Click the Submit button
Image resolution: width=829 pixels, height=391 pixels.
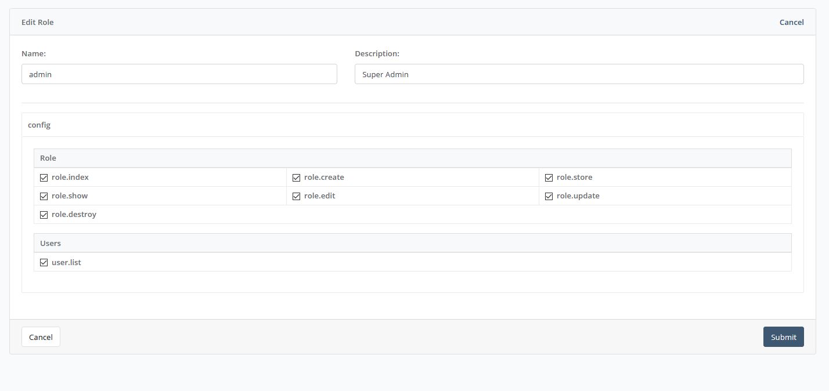click(783, 337)
